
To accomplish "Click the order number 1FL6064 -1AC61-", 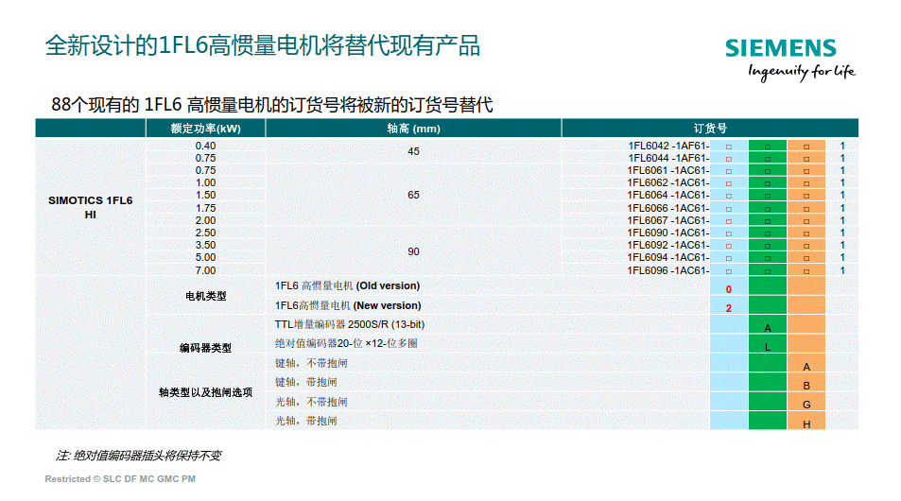I will click(x=667, y=196).
